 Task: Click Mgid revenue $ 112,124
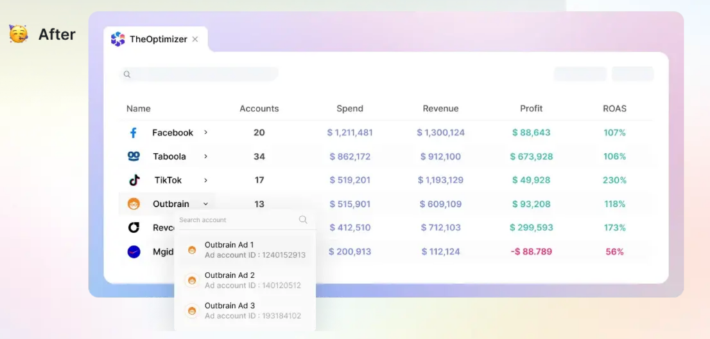point(440,252)
